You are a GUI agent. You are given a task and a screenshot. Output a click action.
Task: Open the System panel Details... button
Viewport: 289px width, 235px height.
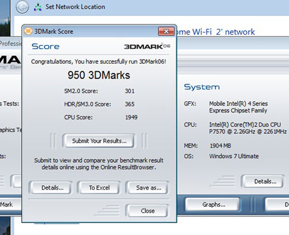[264, 181]
